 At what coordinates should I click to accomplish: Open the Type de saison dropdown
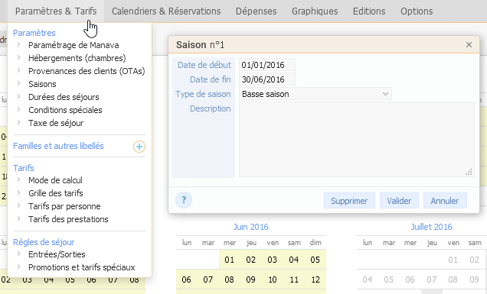click(x=315, y=94)
